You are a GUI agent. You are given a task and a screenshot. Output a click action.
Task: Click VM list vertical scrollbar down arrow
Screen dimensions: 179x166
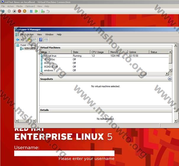click(x=170, y=70)
